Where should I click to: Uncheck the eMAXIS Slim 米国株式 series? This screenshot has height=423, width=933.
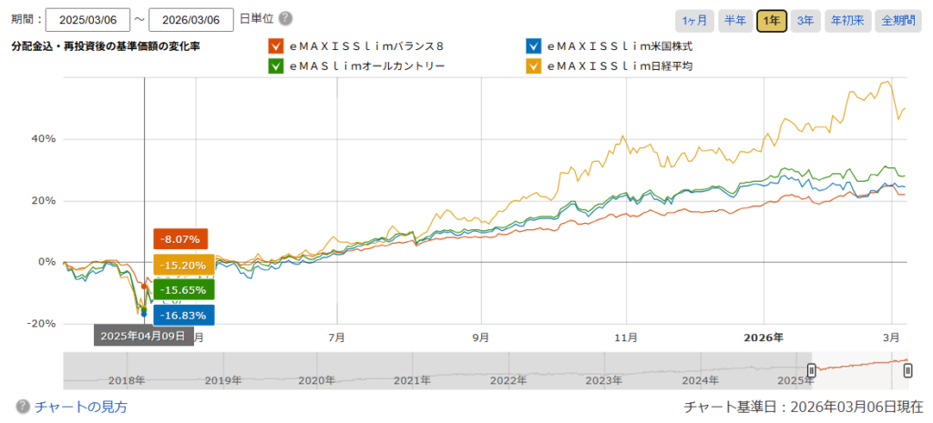[535, 45]
